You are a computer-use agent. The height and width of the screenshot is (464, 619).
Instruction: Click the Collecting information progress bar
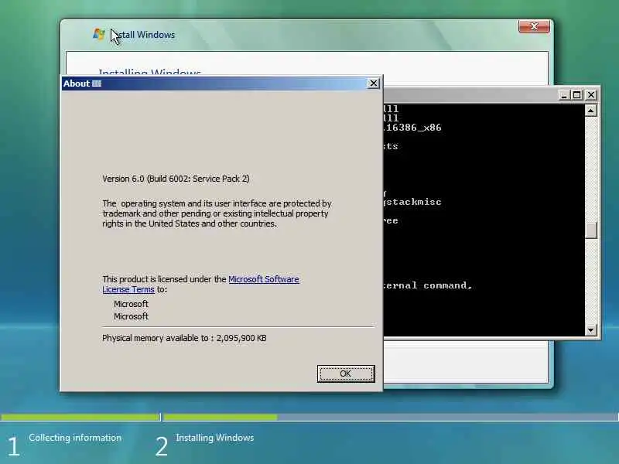pos(80,417)
